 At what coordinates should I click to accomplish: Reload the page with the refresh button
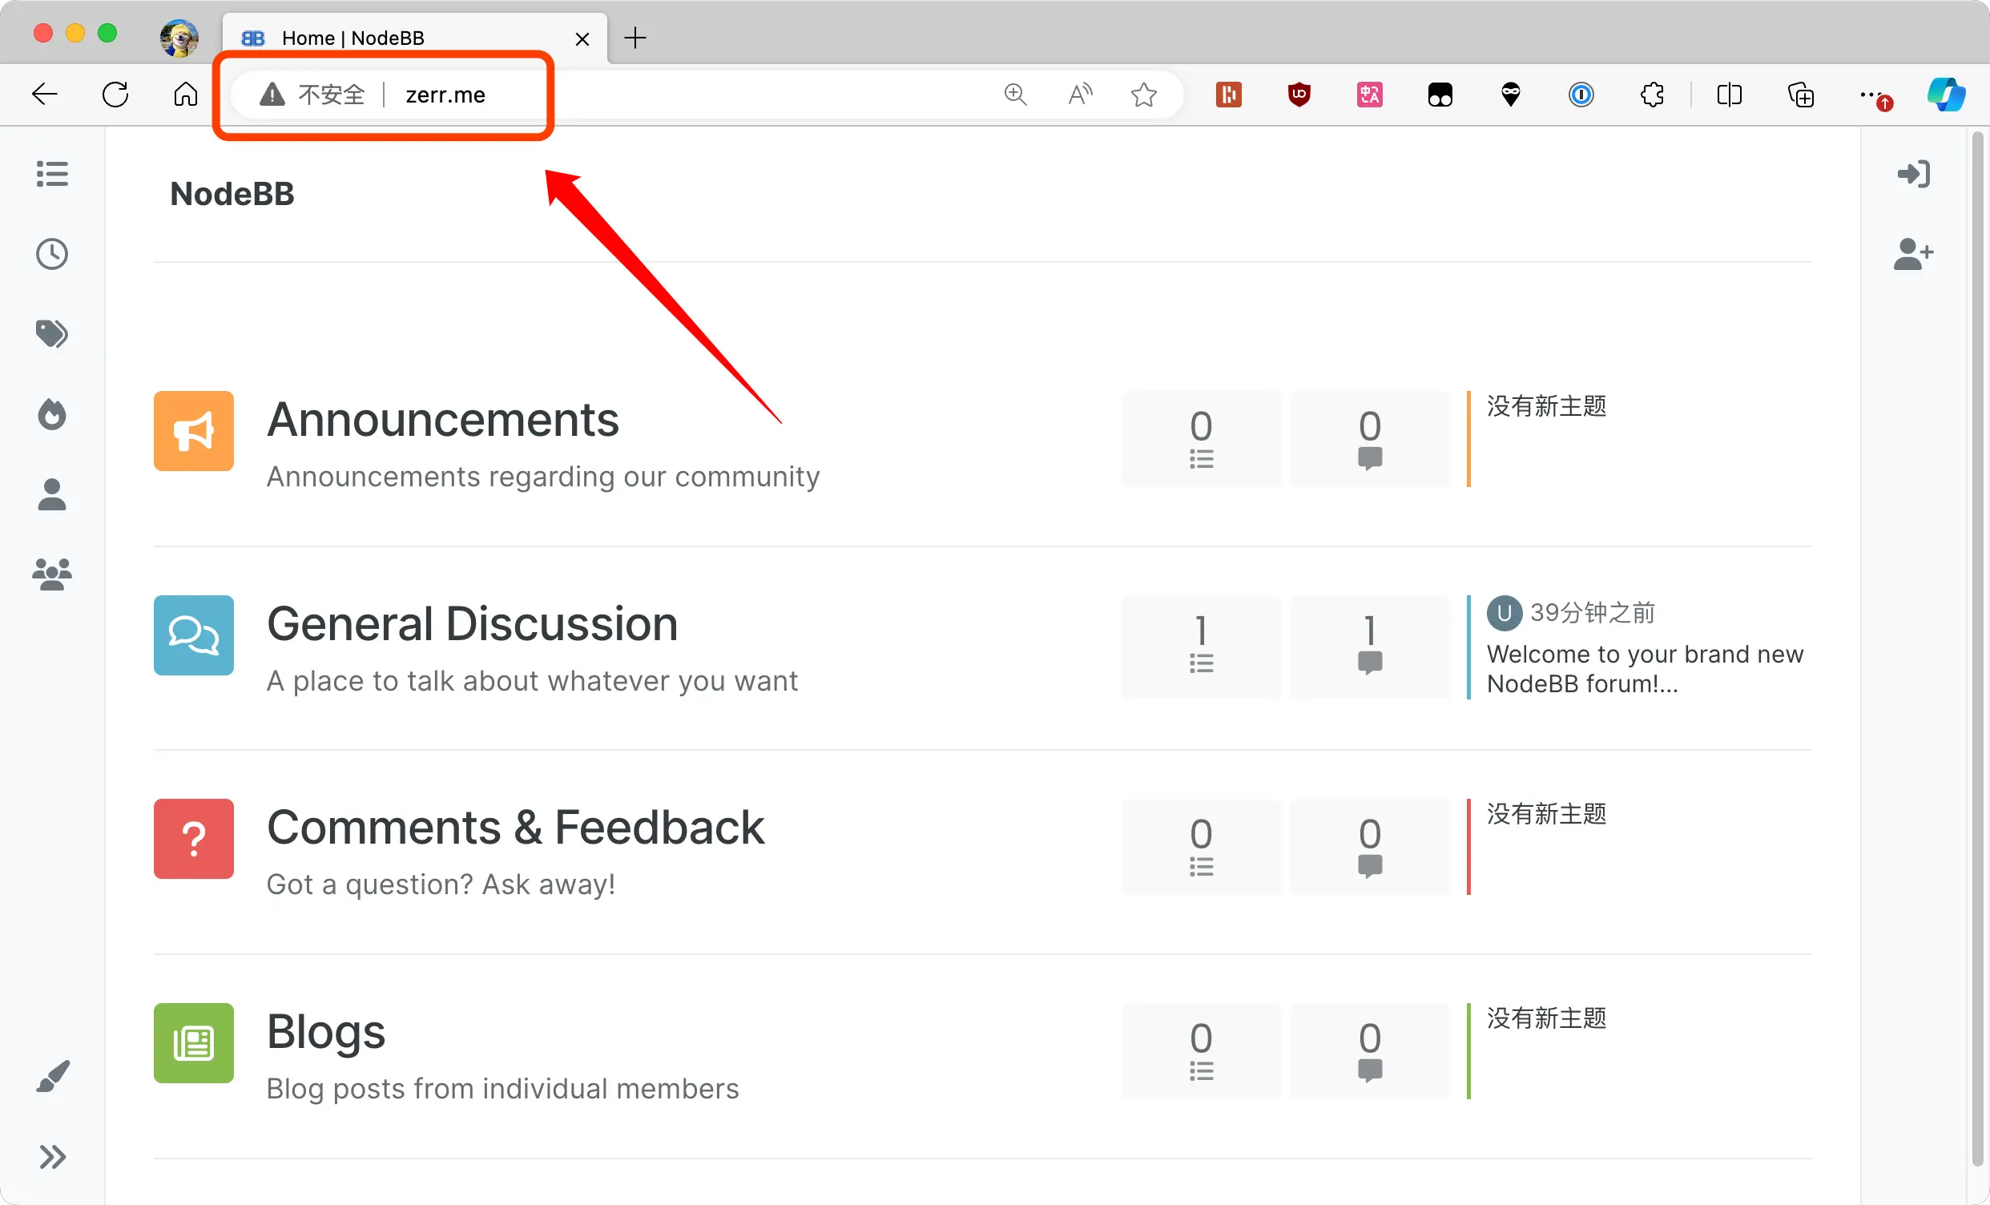(x=115, y=95)
